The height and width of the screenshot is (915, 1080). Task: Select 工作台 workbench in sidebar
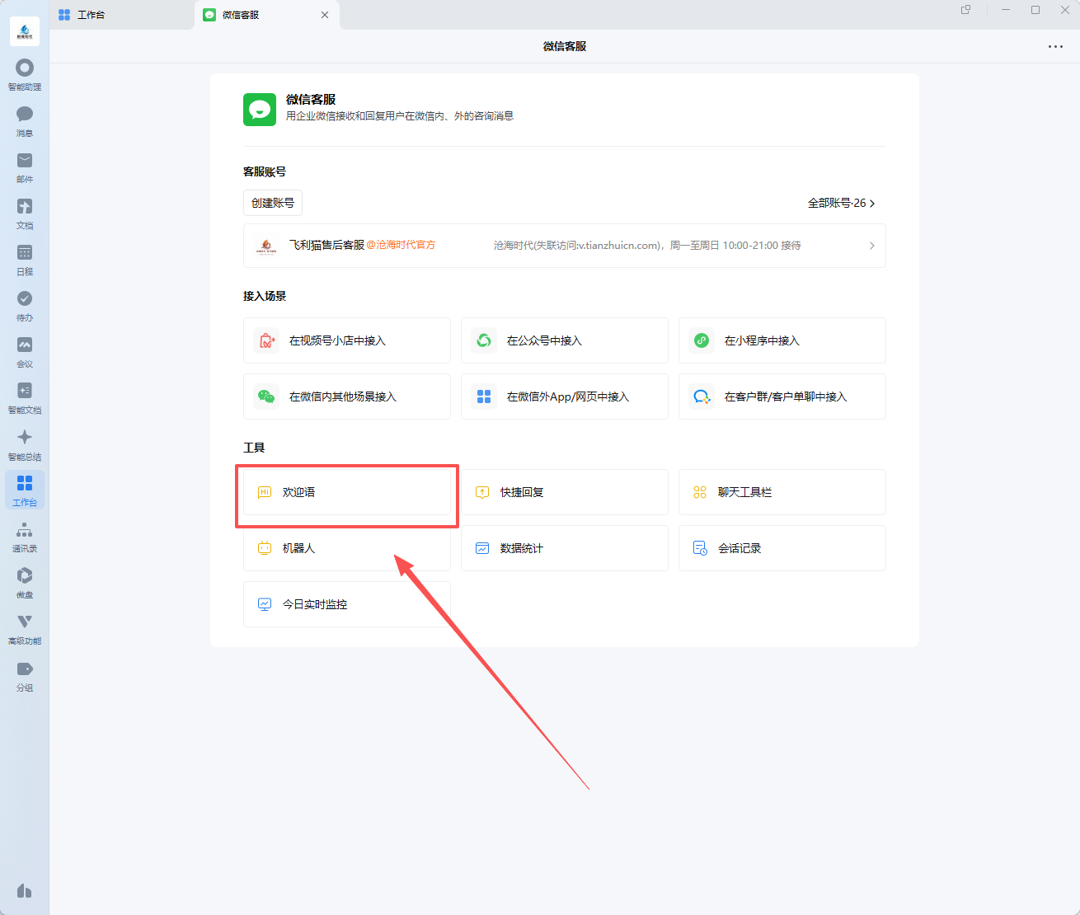tap(25, 490)
